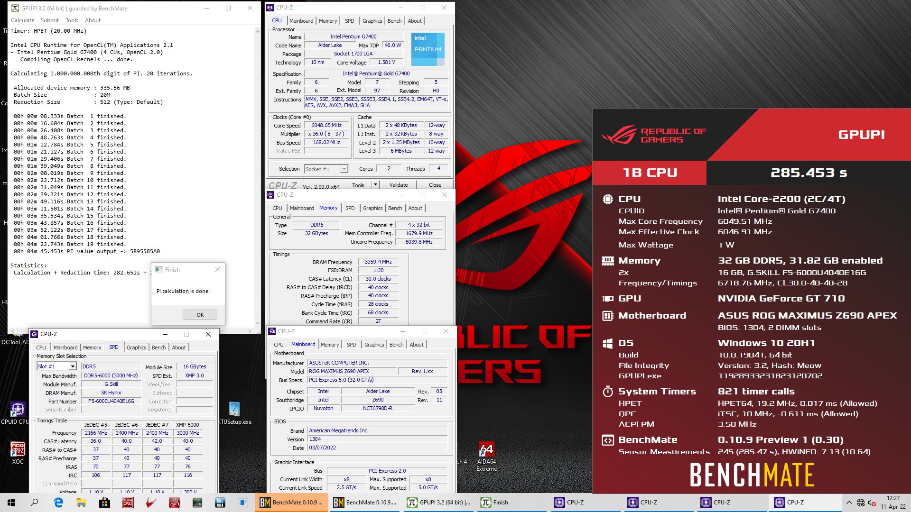Click the ROG CPU-Z pinned taskbar icon
This screenshot has height=512, width=911.
pyautogui.click(x=128, y=503)
